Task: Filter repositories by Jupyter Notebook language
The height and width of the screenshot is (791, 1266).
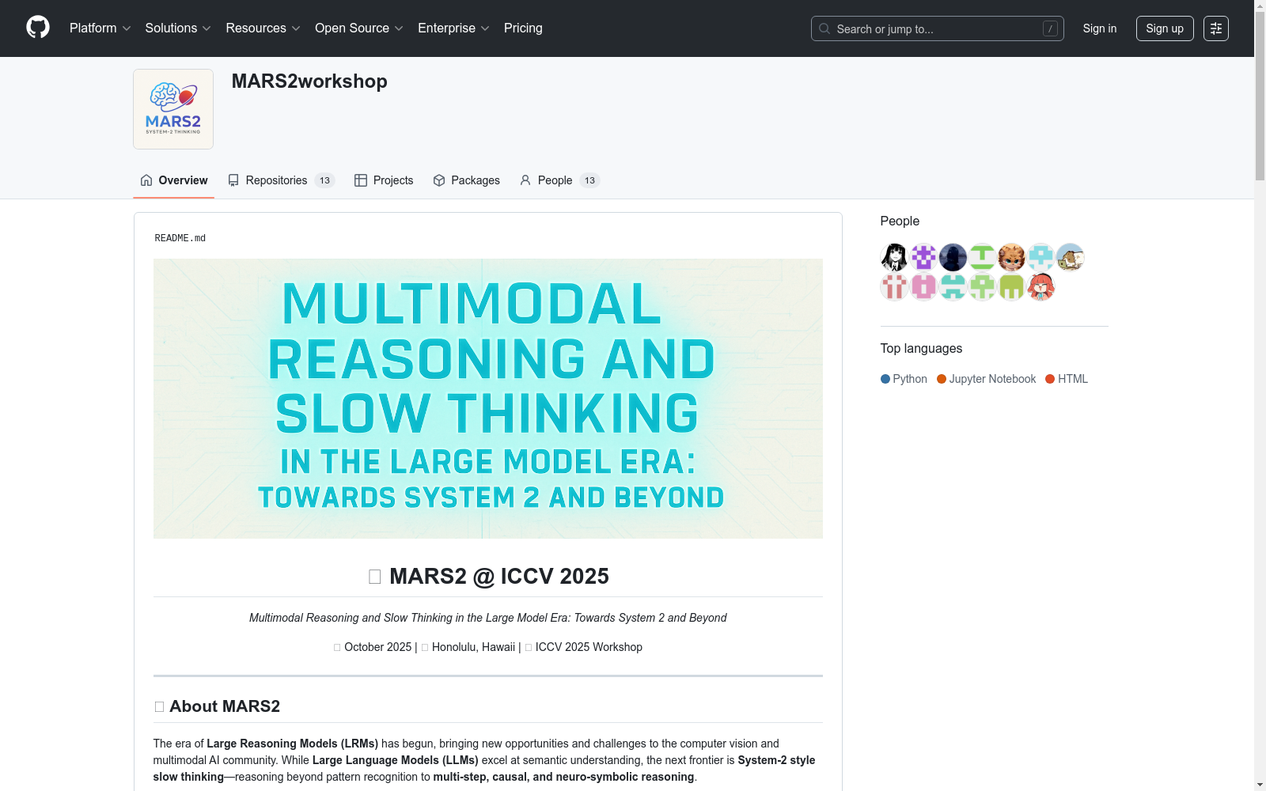Action: tap(987, 379)
